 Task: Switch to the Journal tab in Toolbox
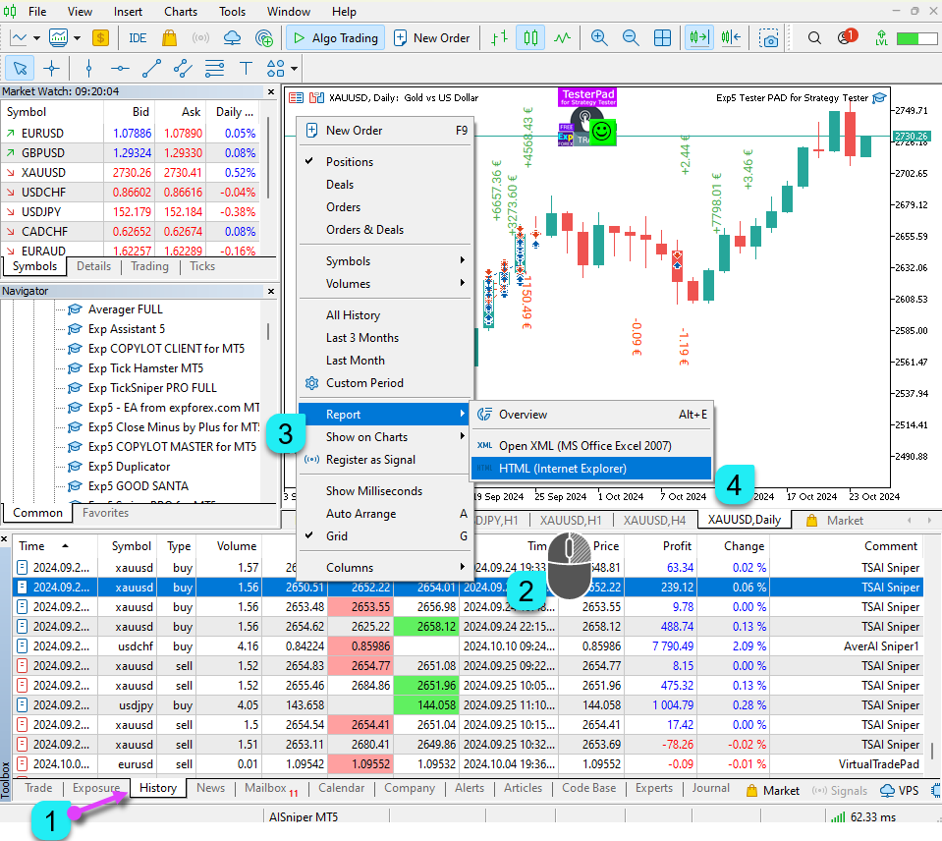coord(710,788)
